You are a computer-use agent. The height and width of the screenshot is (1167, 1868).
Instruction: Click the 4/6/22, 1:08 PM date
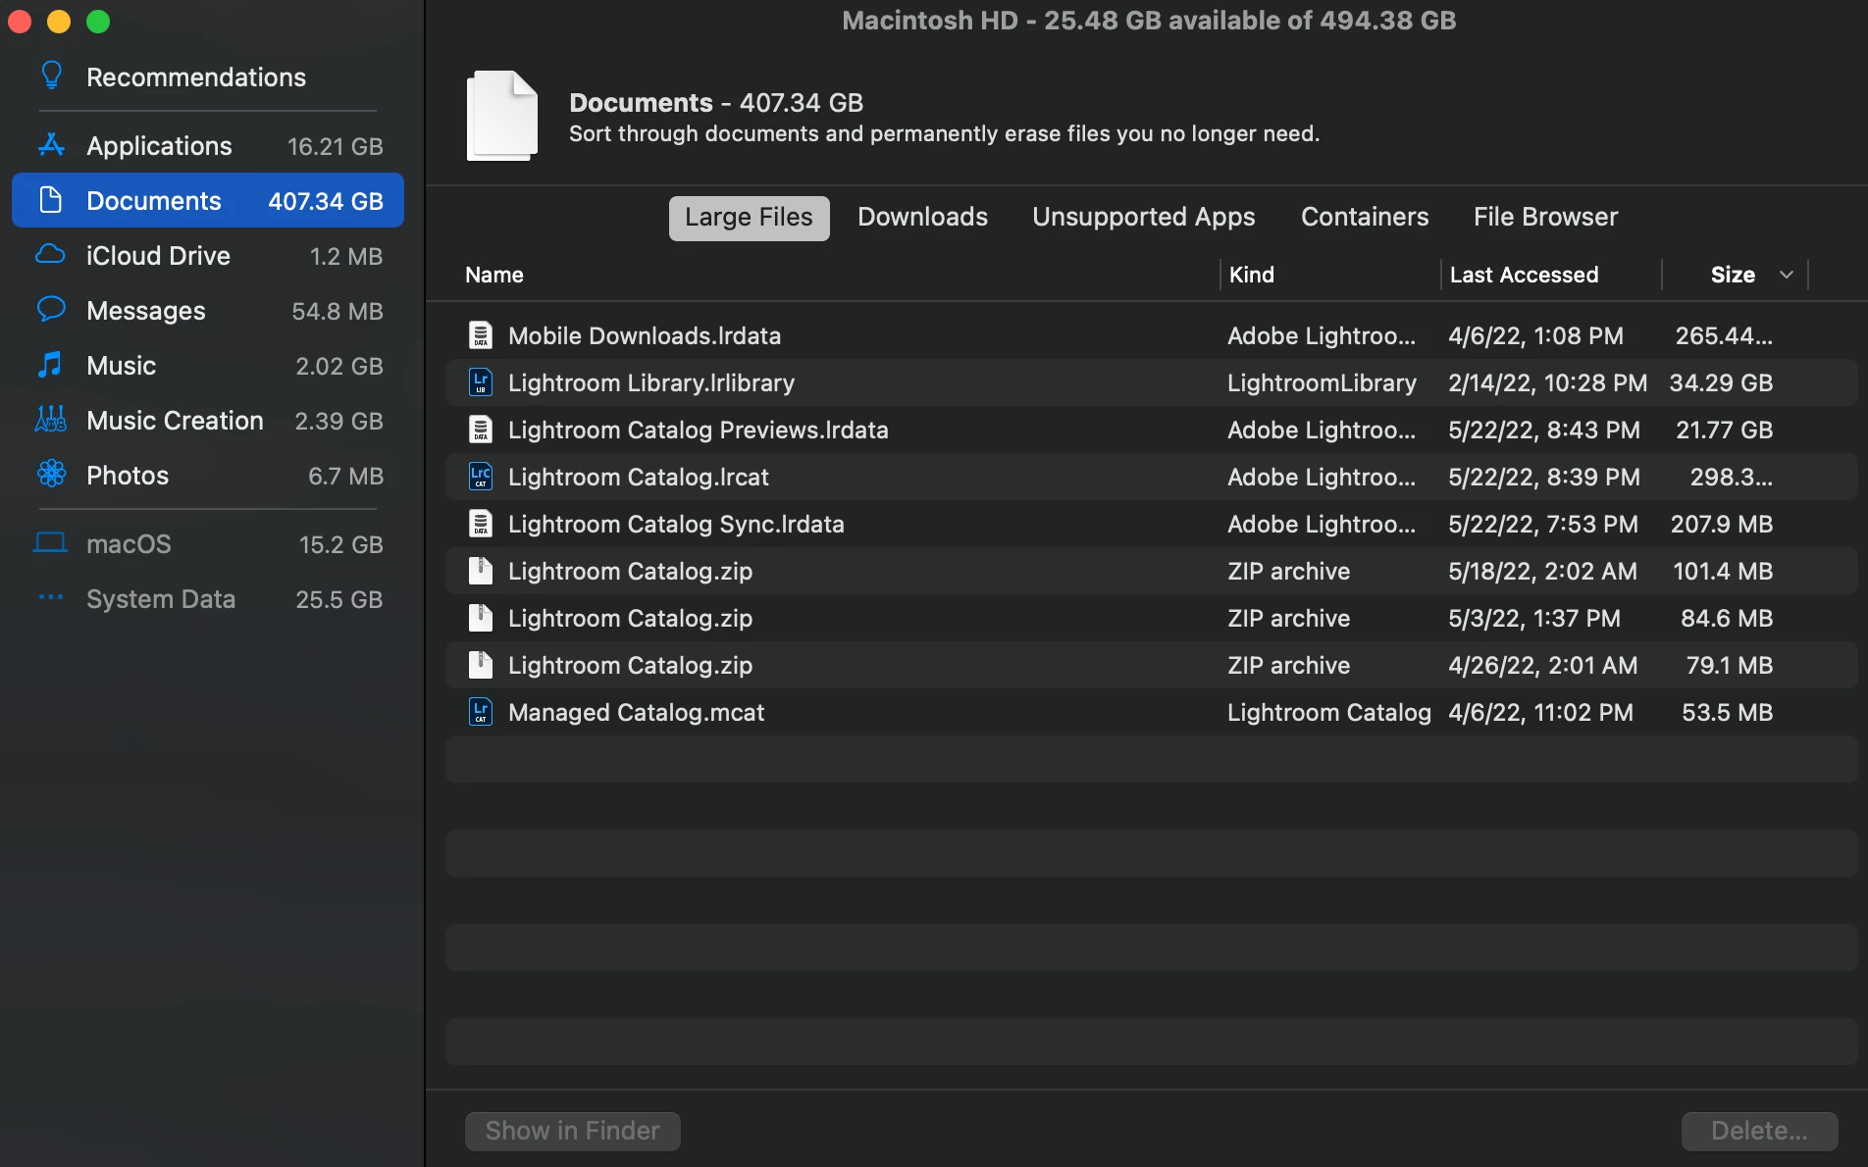[1535, 335]
